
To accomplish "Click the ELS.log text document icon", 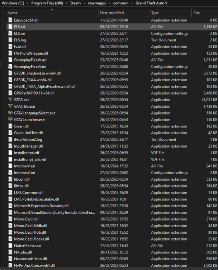I will click(10, 40).
